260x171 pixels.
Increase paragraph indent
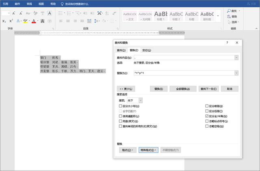point(92,13)
